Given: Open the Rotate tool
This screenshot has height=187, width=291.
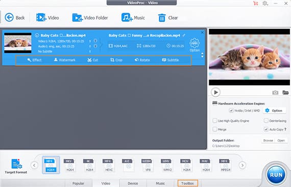Looking at the screenshot, I should pyautogui.click(x=142, y=60).
